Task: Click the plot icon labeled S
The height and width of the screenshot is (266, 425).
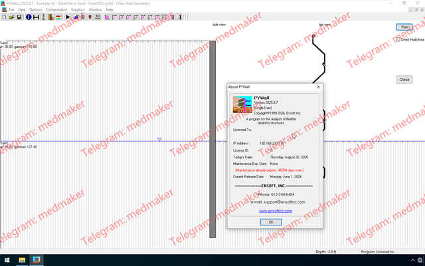Action: pyautogui.click(x=128, y=17)
